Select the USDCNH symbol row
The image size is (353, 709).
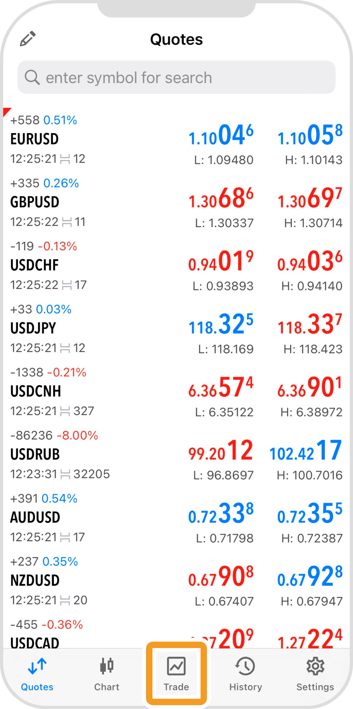tap(96, 391)
